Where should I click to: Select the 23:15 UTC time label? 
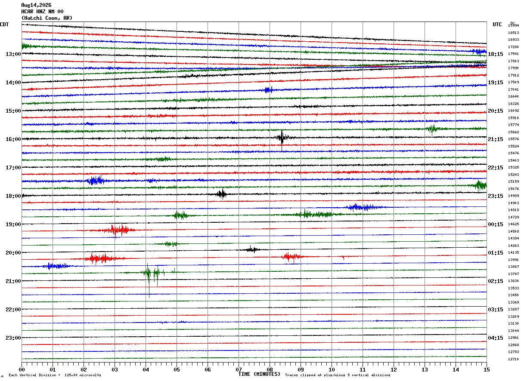(x=496, y=196)
